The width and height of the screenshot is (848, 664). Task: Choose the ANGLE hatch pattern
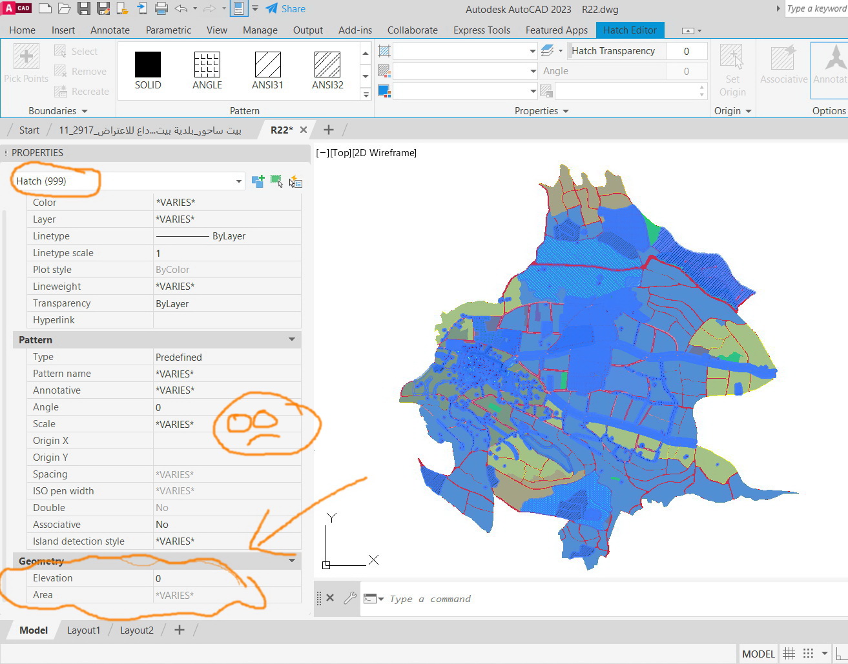click(207, 65)
